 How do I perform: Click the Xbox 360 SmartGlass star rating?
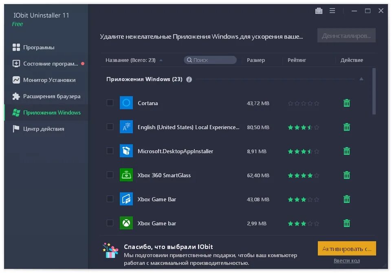303,175
